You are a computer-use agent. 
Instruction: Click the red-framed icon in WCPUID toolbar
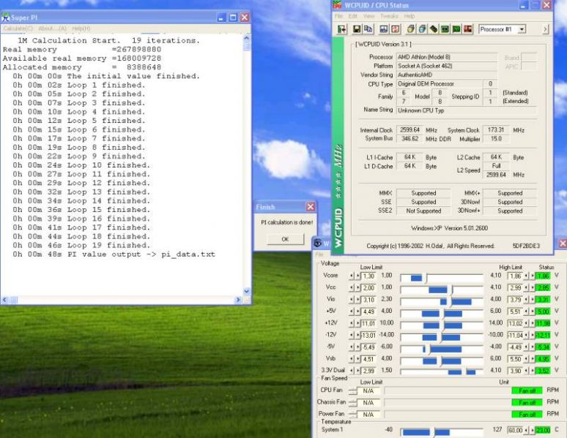pyautogui.click(x=396, y=29)
